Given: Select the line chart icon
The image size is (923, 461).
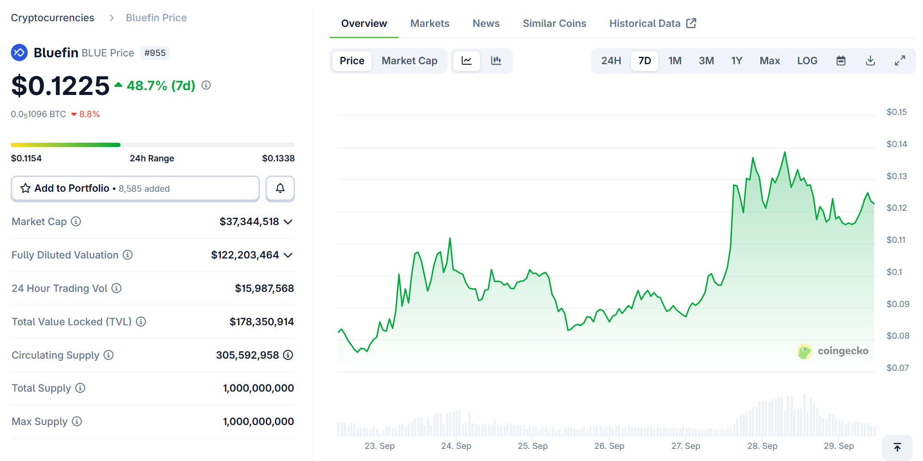Looking at the screenshot, I should (467, 61).
